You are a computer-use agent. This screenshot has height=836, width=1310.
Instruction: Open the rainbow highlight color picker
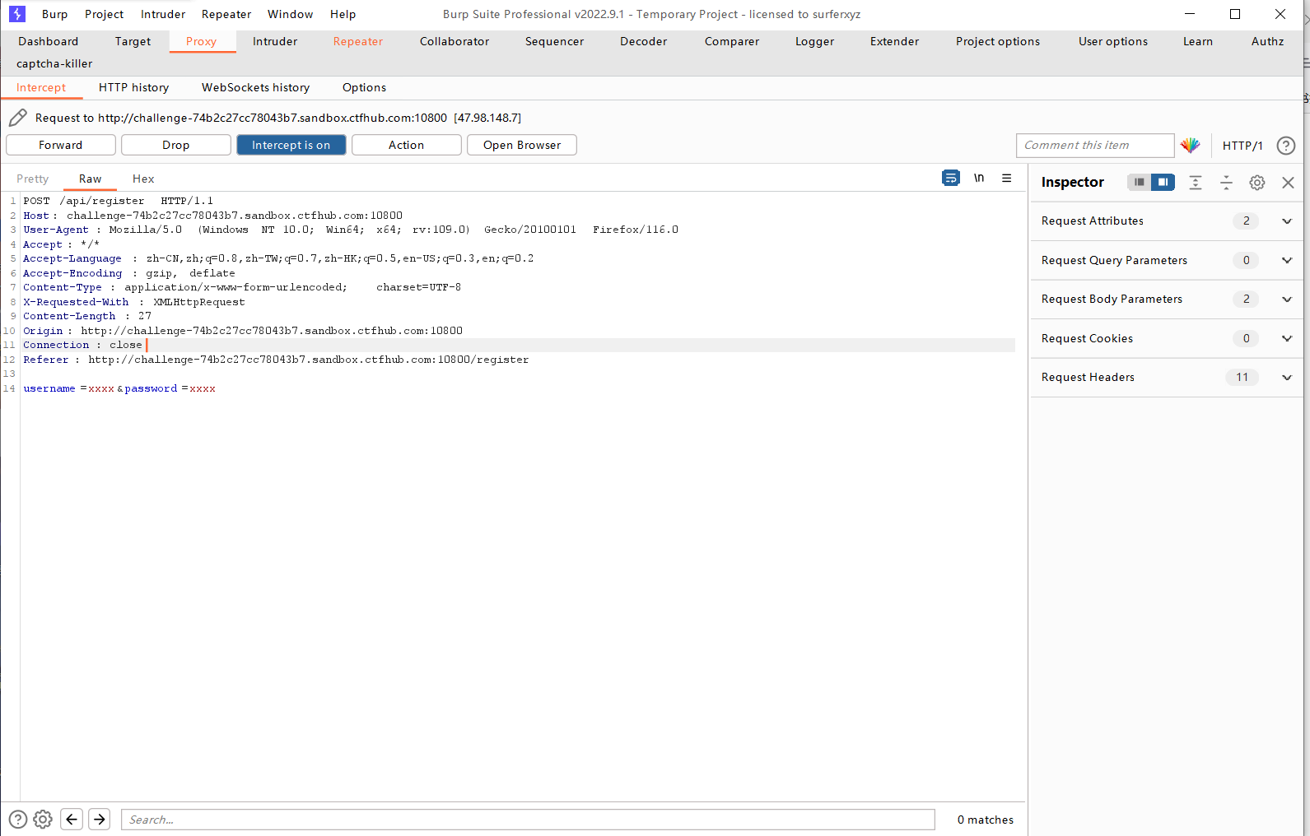(1191, 146)
